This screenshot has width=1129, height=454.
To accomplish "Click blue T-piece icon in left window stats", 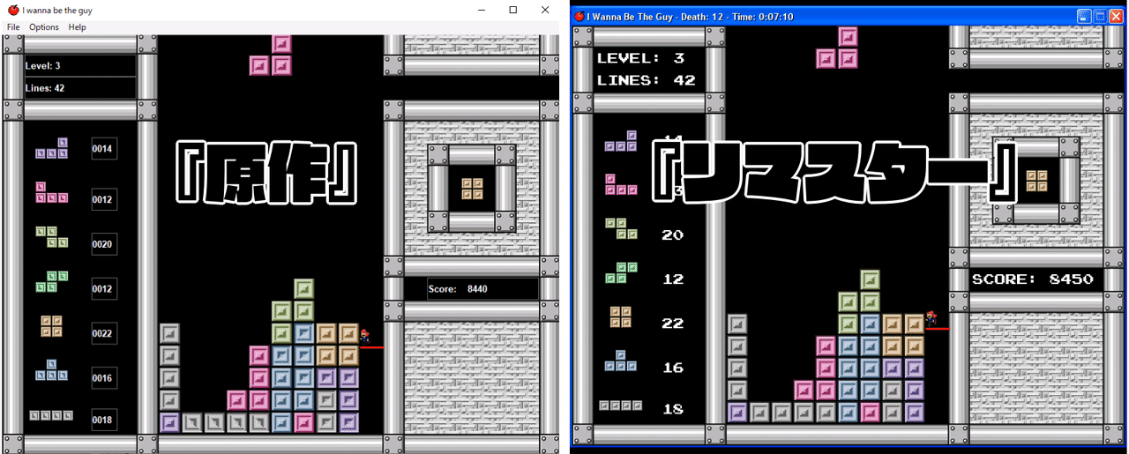I will pyautogui.click(x=51, y=369).
